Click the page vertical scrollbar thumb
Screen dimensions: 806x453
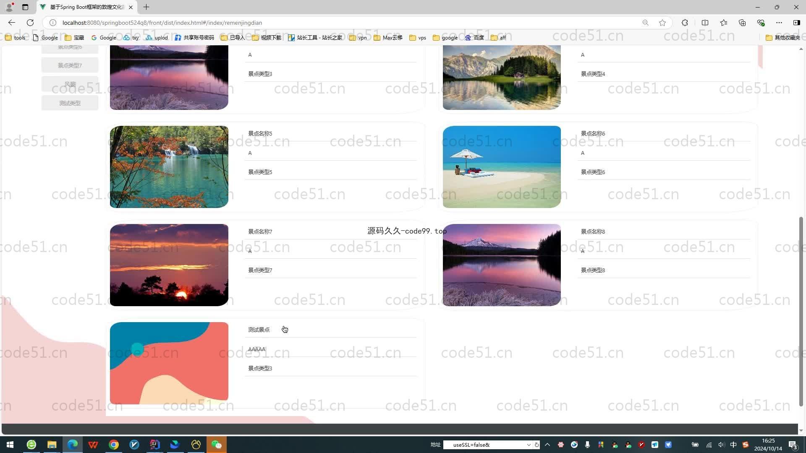point(801,311)
